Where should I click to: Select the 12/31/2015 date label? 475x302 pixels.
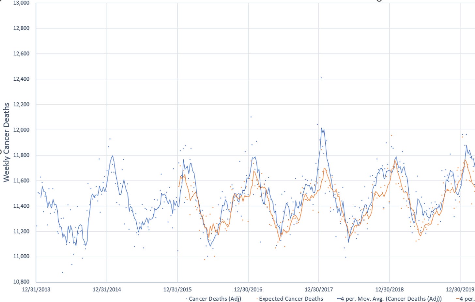(177, 290)
